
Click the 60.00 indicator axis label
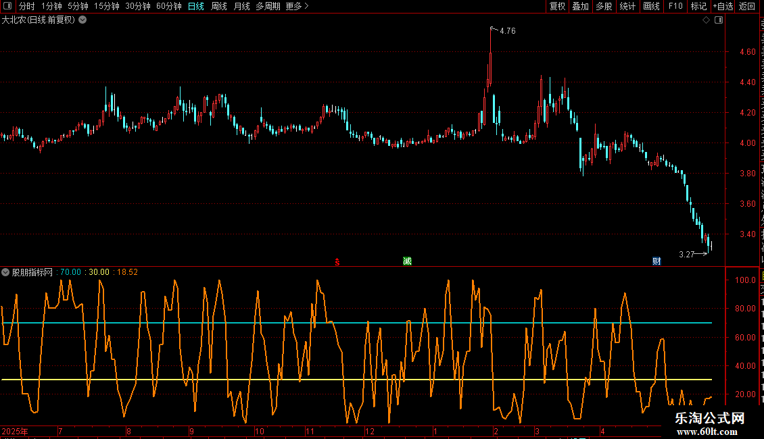click(x=745, y=337)
